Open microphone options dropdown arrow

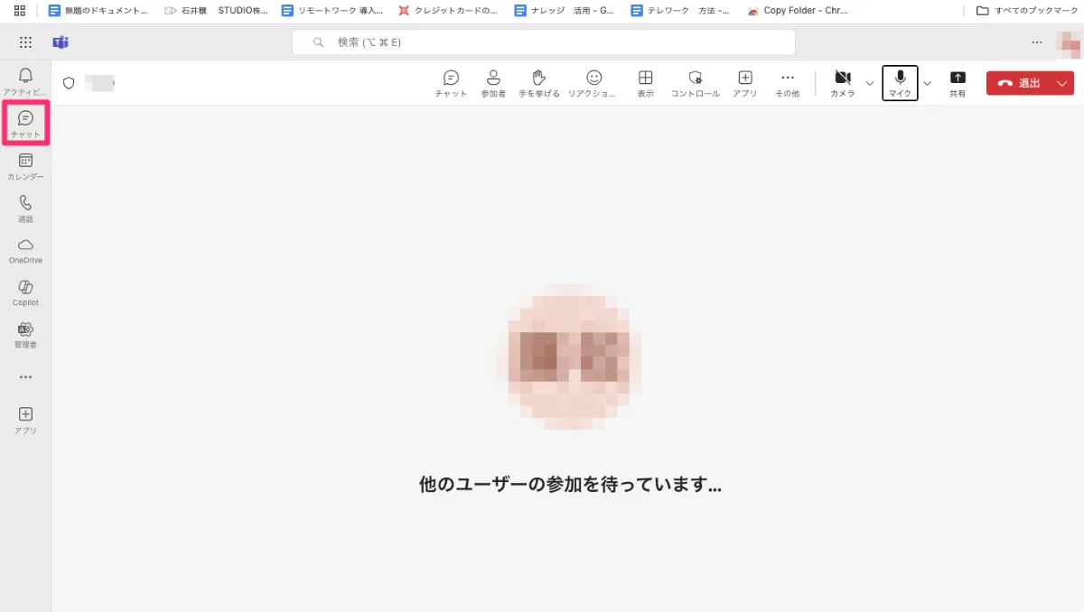click(x=927, y=83)
